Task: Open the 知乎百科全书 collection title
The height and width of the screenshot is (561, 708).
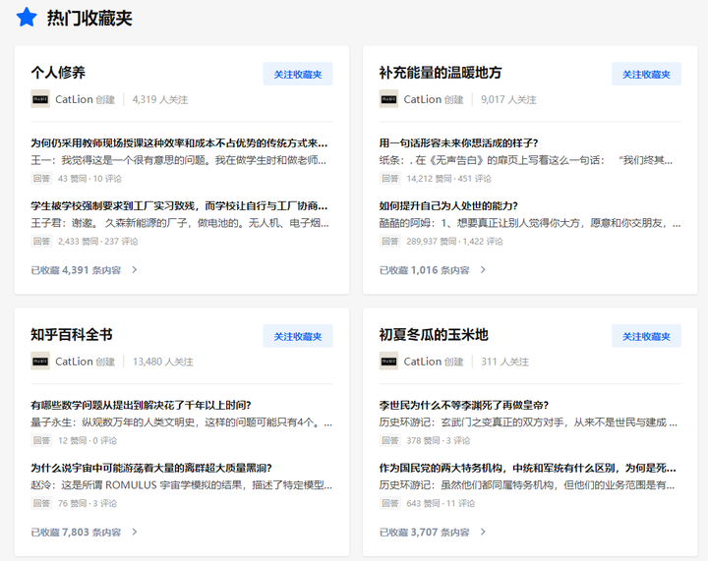Action: click(x=72, y=334)
